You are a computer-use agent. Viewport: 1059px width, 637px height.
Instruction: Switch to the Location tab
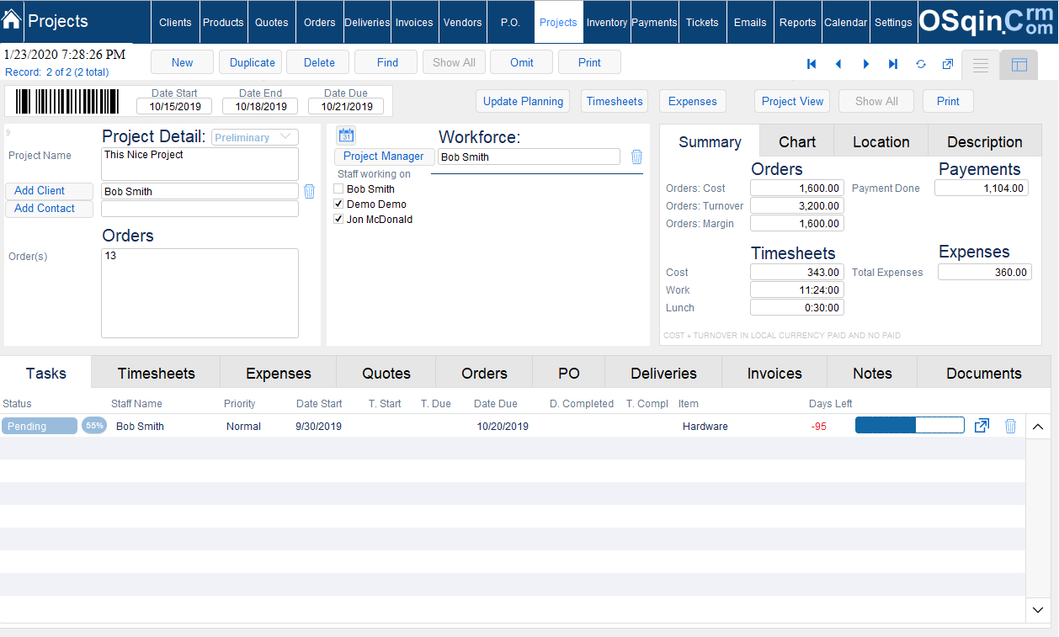coord(881,141)
